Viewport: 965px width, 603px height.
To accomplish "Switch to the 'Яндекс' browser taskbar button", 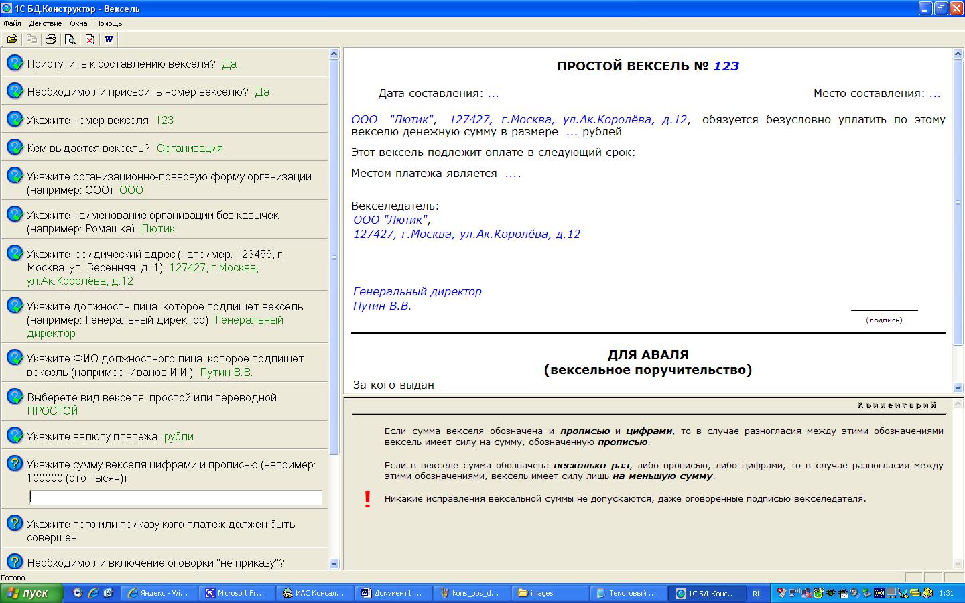I will pos(160,593).
